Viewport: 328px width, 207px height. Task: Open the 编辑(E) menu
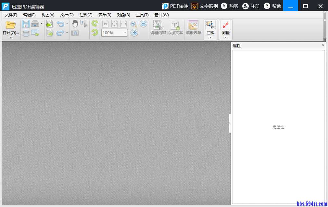point(29,15)
